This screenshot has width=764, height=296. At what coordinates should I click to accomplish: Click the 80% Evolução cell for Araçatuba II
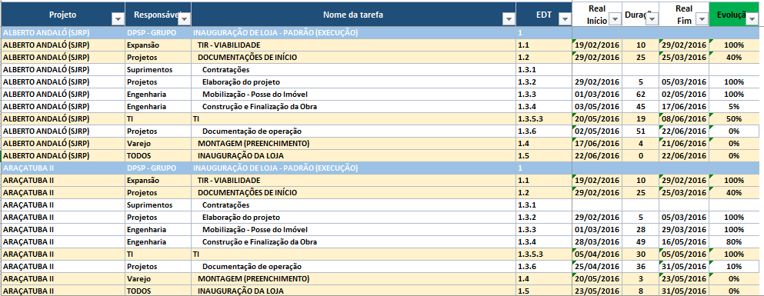[734, 242]
